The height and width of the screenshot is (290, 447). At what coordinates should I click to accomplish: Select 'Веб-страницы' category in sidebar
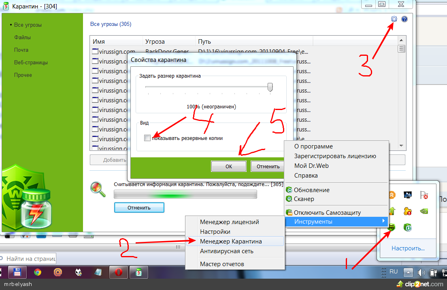[x=31, y=62]
